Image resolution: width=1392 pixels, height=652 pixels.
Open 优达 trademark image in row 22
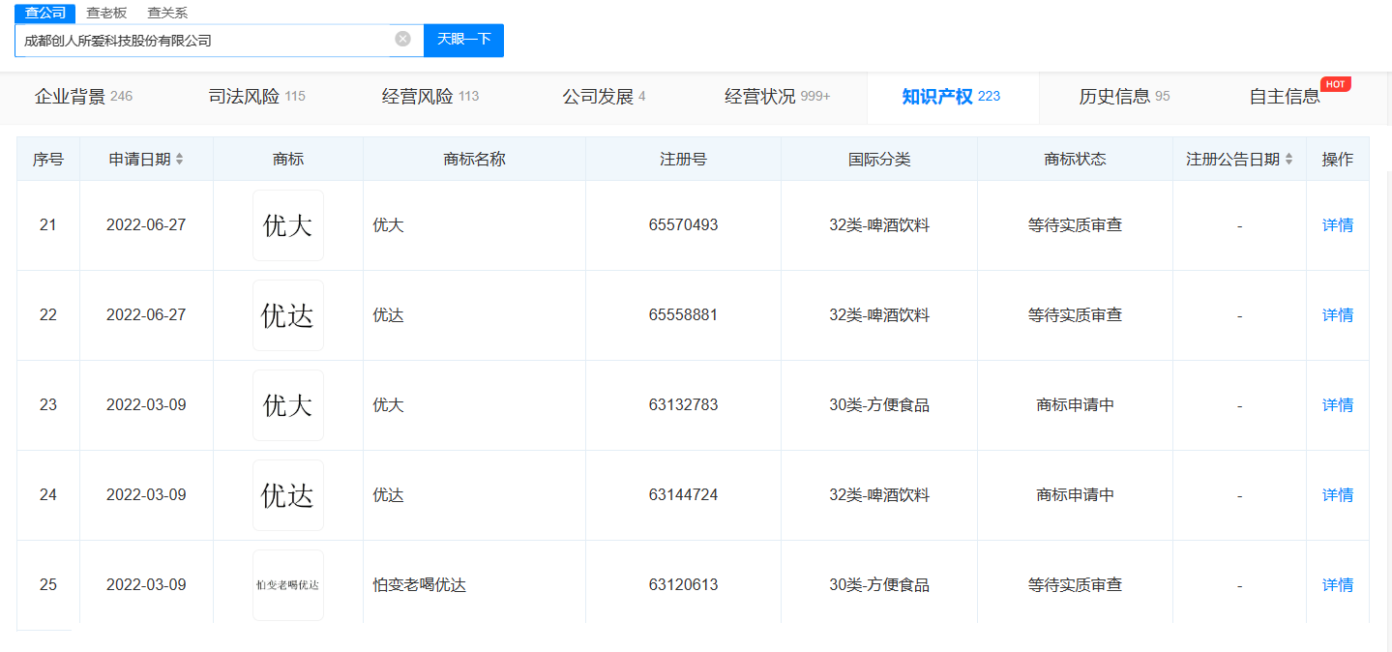coord(288,315)
